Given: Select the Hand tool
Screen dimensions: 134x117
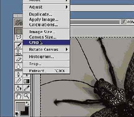Looking at the screenshot, I should point(19,96).
